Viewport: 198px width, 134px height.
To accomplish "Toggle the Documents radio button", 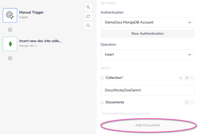I will click(102, 102).
